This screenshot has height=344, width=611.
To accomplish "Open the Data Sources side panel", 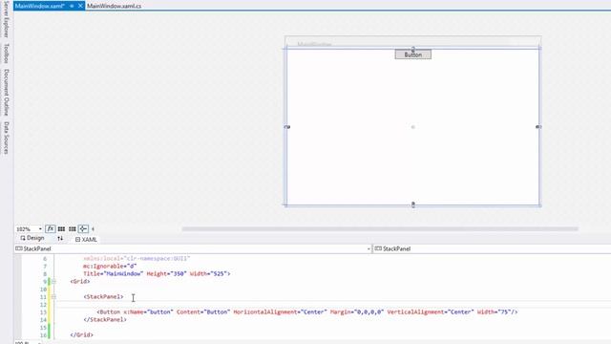I will coord(7,138).
